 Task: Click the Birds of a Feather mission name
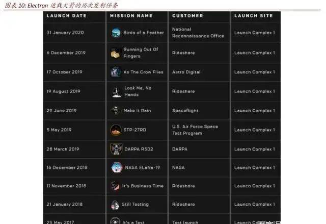(x=144, y=33)
